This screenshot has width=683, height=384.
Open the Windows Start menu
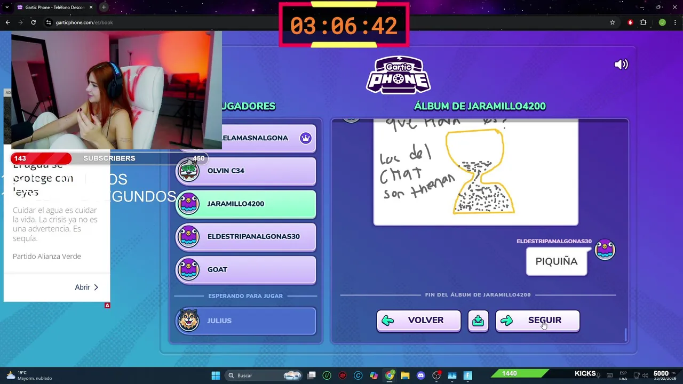tap(216, 375)
